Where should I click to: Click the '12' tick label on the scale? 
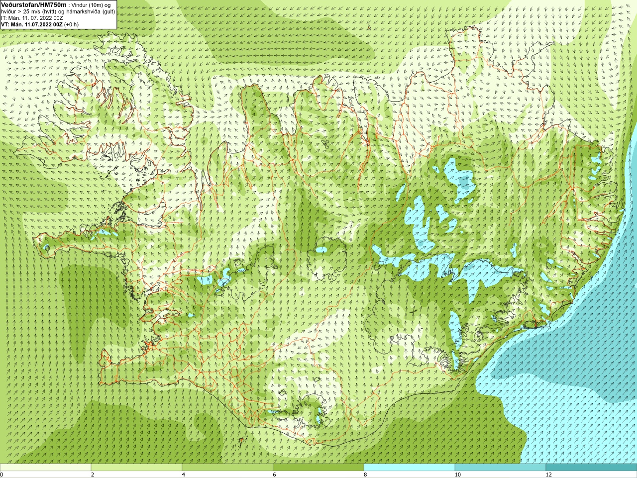[548, 475]
